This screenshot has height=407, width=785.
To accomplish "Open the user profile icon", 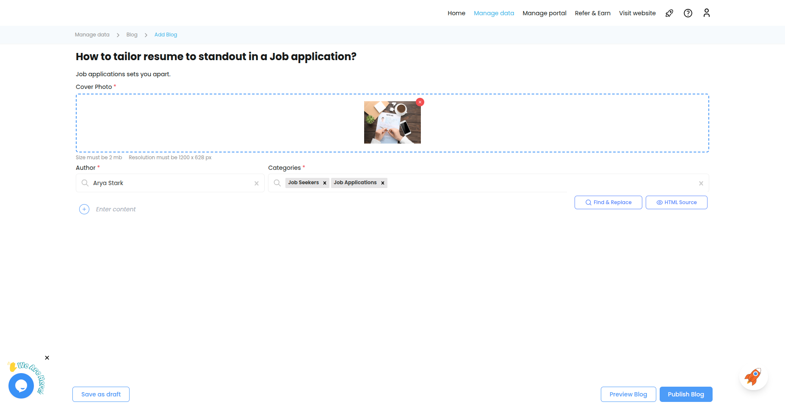I will coord(706,13).
